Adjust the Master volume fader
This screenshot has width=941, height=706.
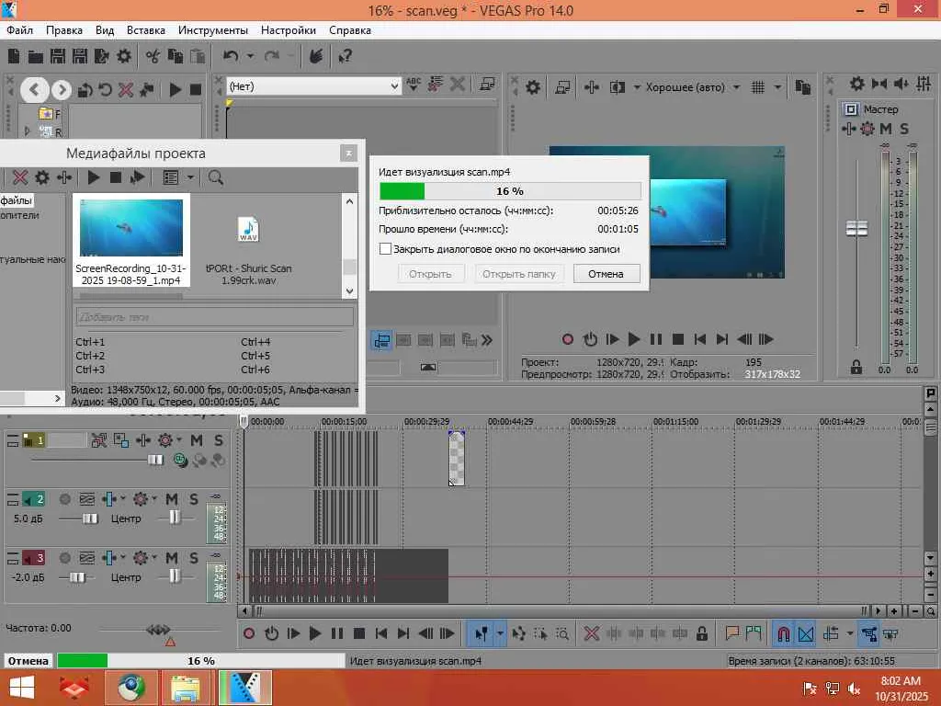click(x=856, y=228)
